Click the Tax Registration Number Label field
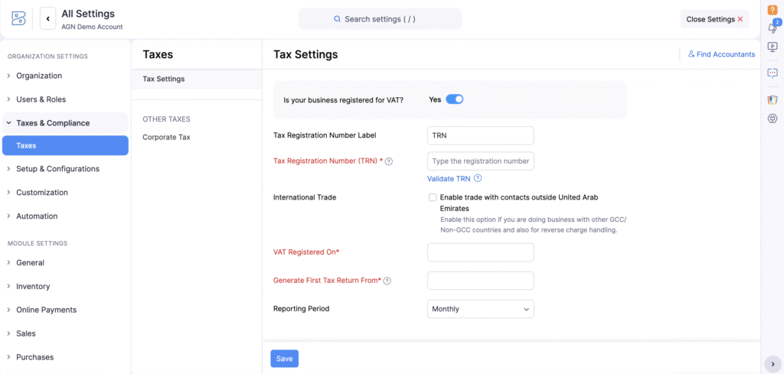Image resolution: width=784 pixels, height=374 pixels. click(481, 135)
